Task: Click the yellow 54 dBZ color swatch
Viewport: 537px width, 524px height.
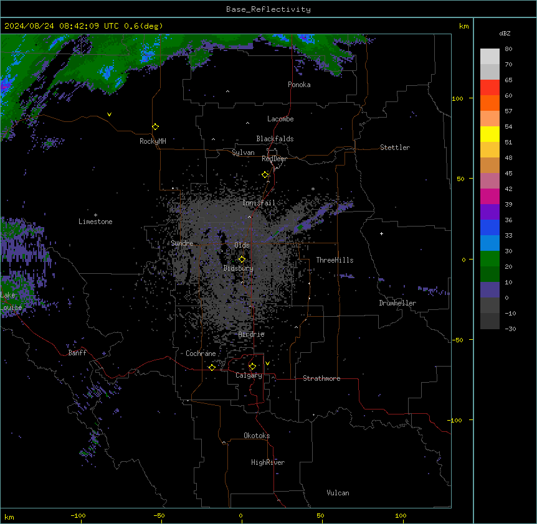Action: [x=490, y=134]
